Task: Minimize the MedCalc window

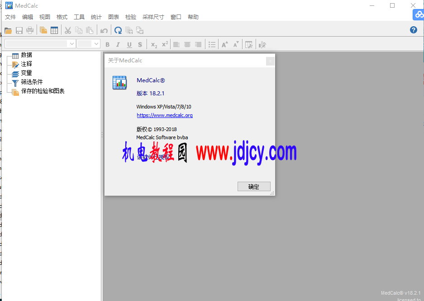Action: point(372,5)
